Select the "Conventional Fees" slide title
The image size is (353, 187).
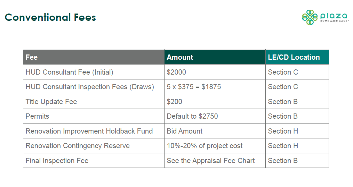(50, 17)
